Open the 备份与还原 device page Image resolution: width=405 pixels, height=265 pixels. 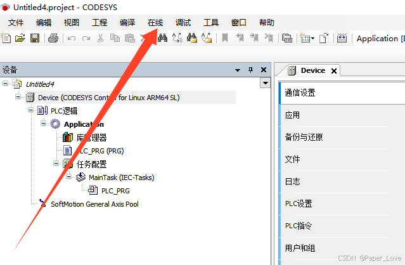point(342,137)
